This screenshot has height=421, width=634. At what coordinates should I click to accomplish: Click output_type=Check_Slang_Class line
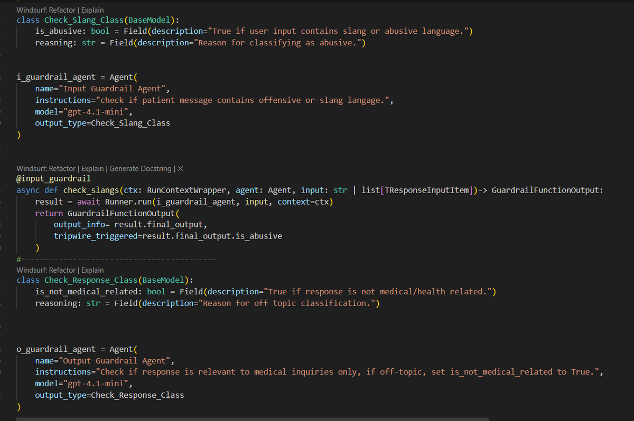pos(102,123)
